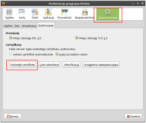Viewport: 146px width, 123px height.
Task: Open the Aplikacje preferences category
Action: (49, 14)
